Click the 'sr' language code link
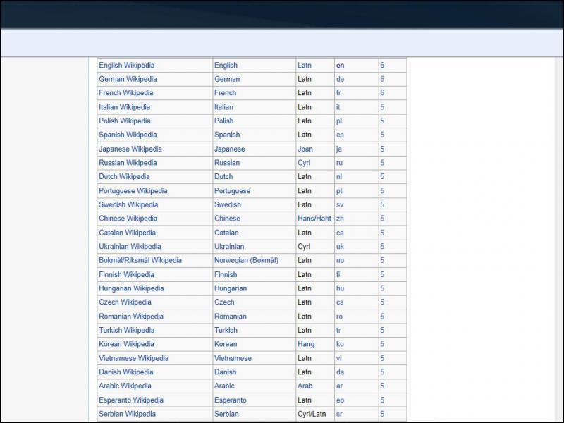This screenshot has height=423, width=564. (339, 414)
